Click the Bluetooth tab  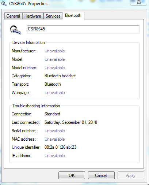click(73, 15)
